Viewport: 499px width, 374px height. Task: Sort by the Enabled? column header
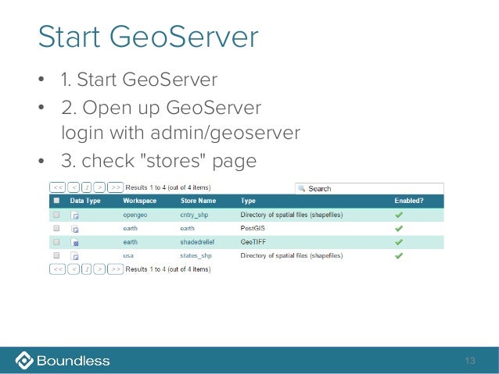[409, 201]
